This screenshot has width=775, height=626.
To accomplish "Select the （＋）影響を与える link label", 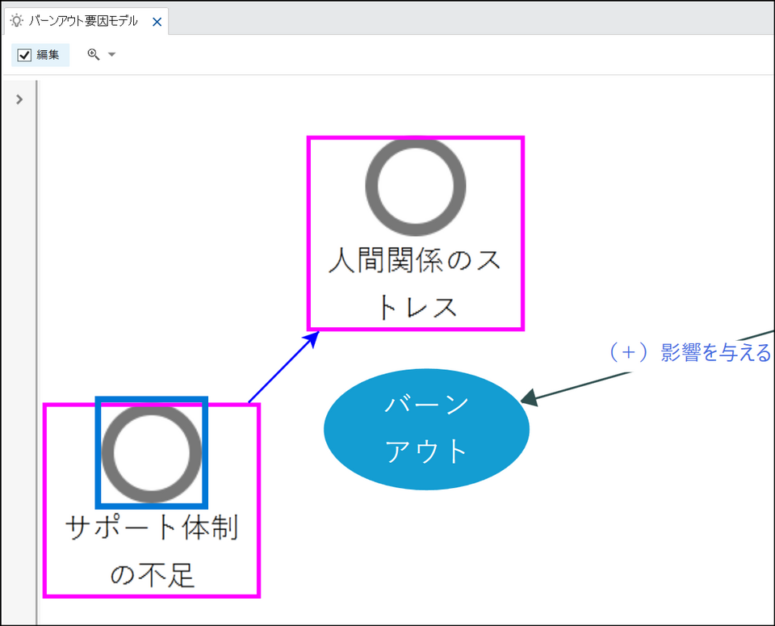I will [x=689, y=353].
